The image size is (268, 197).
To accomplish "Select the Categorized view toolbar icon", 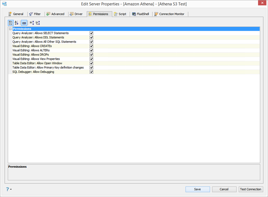I will coord(10,23).
